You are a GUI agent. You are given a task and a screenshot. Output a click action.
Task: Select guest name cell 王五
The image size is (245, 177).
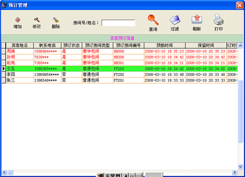point(20,69)
